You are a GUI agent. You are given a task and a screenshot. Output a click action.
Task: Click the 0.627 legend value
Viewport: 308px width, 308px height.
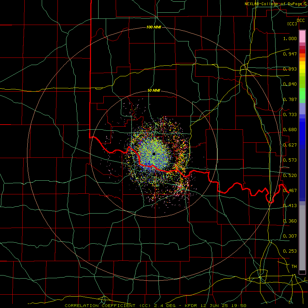[290, 145]
